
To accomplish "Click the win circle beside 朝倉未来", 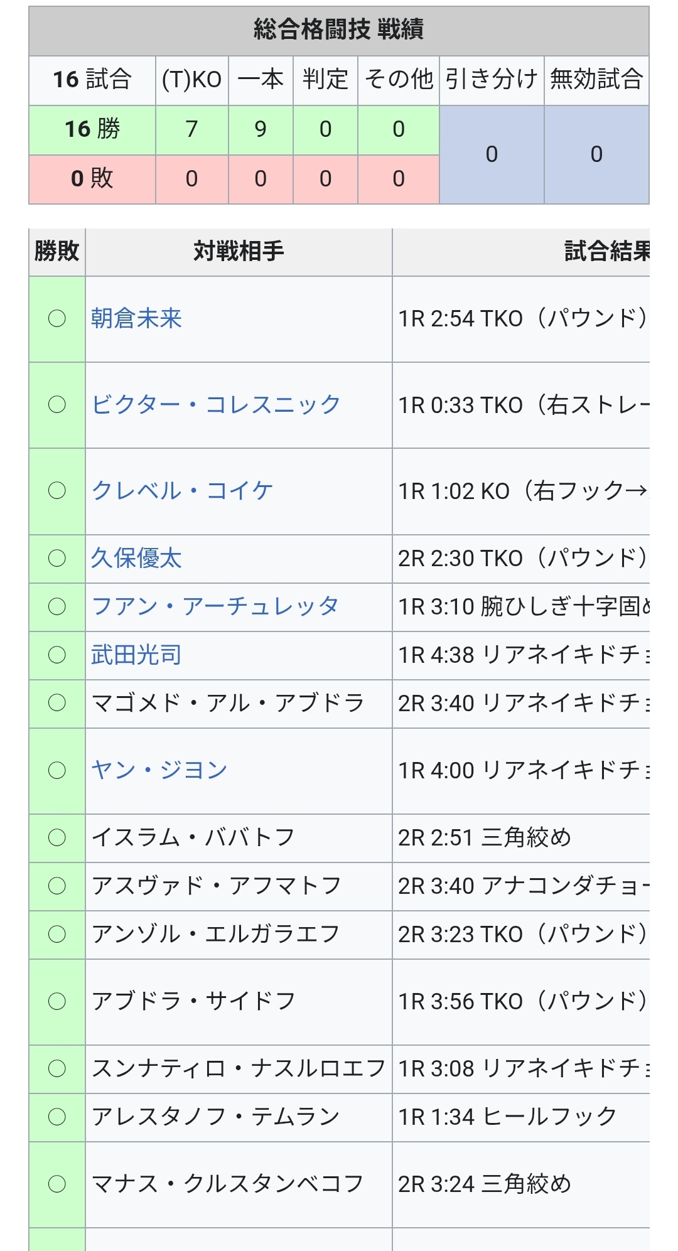I will click(x=57, y=319).
